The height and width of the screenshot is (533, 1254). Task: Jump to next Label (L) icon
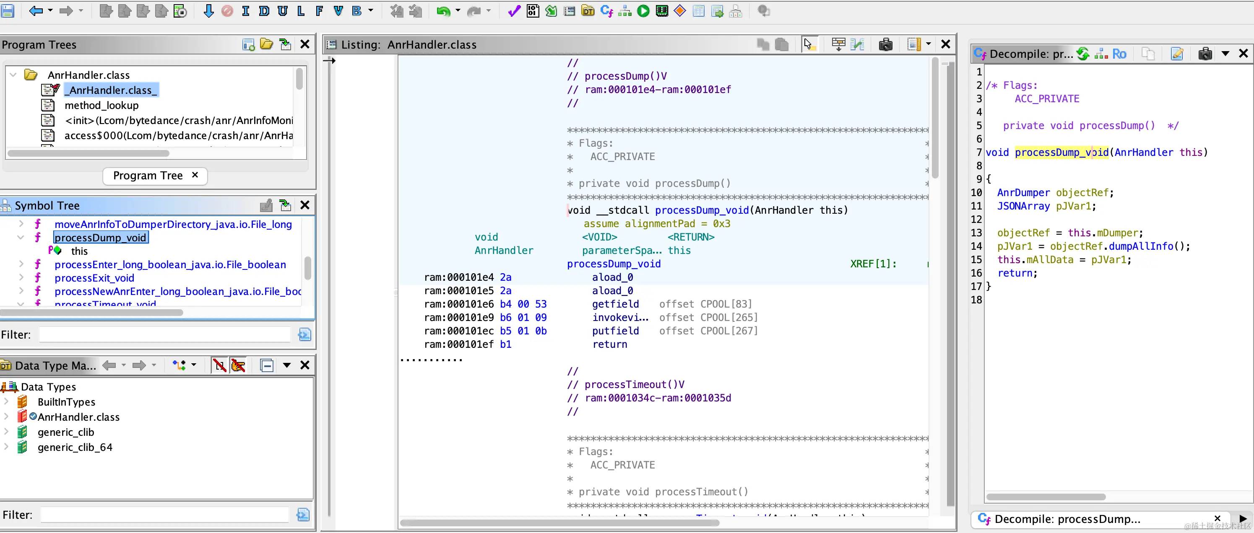click(x=301, y=11)
